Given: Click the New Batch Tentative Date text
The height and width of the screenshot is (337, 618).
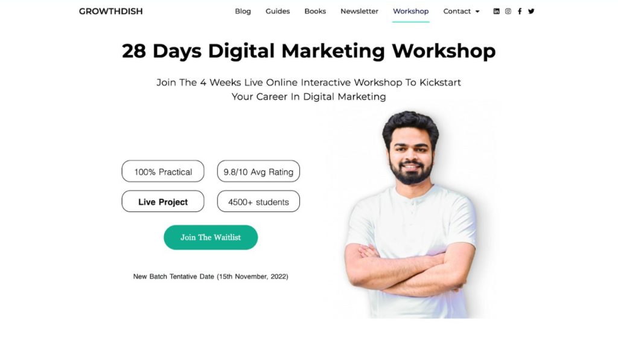Looking at the screenshot, I should click(211, 276).
